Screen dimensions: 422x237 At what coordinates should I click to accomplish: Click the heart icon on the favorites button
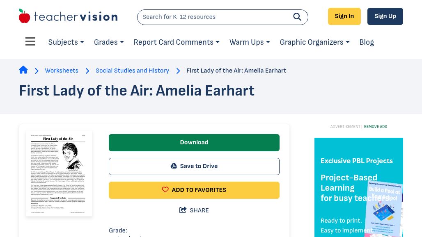[165, 189]
